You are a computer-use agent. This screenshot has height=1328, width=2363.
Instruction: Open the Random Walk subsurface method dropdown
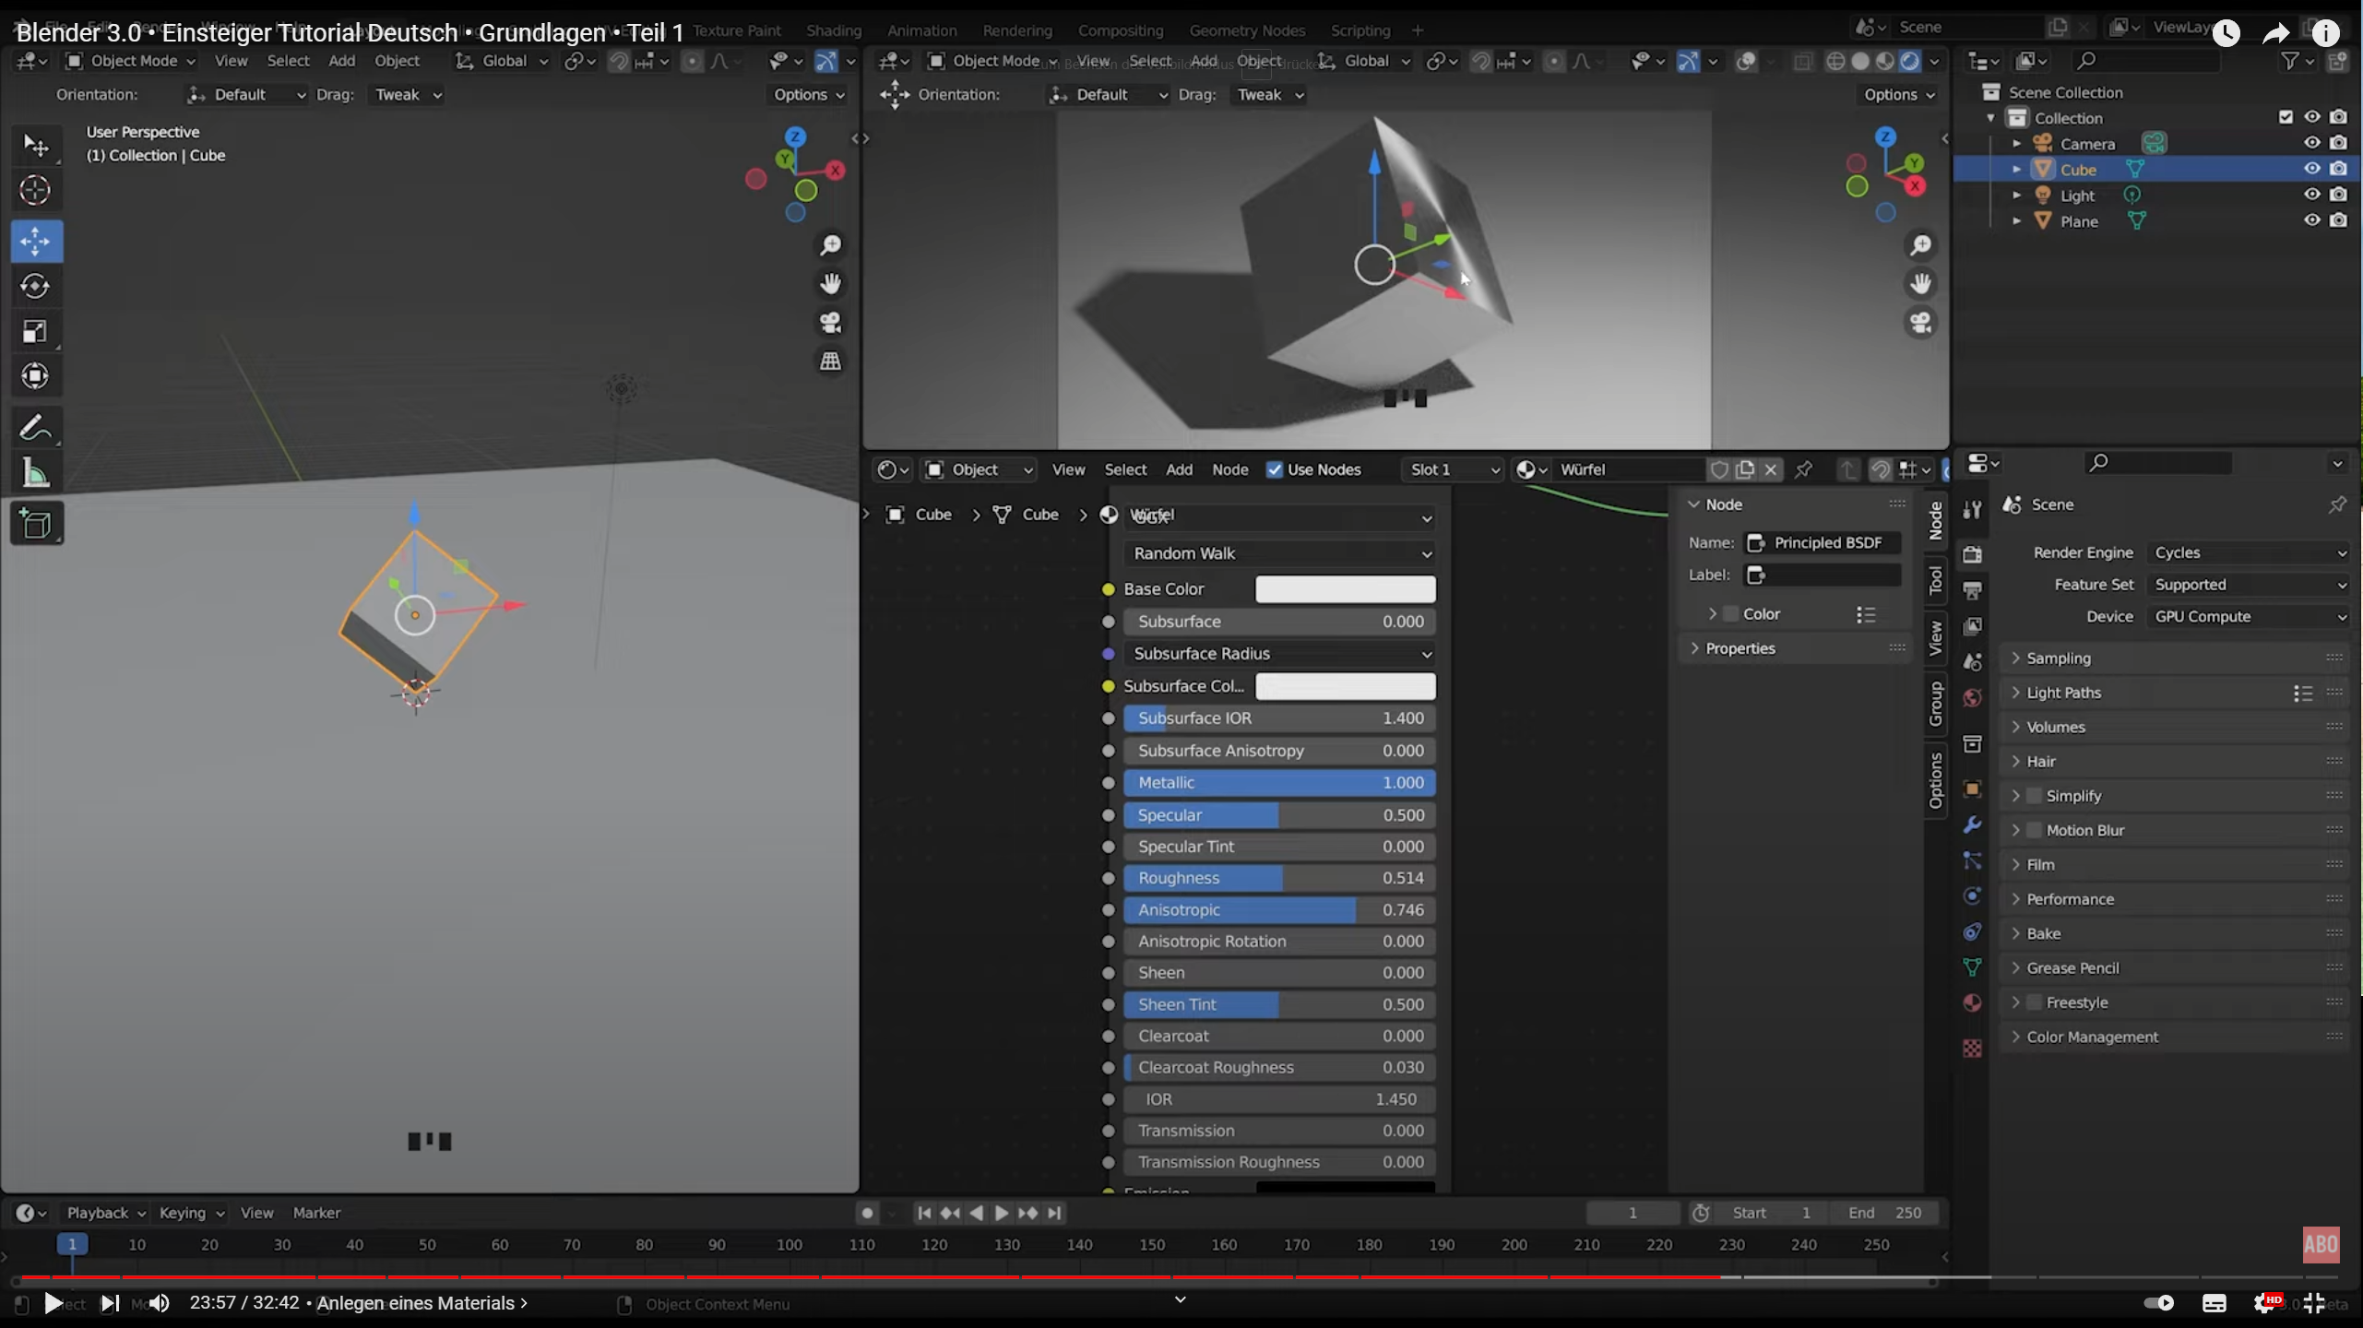tap(1279, 553)
